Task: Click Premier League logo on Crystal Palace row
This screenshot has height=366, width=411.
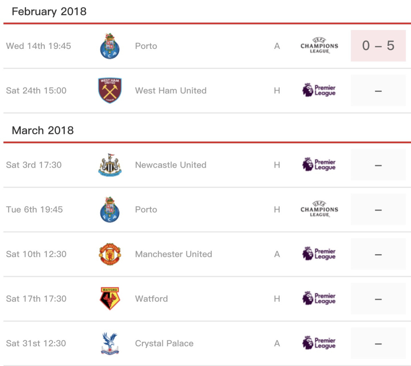Action: click(x=319, y=344)
